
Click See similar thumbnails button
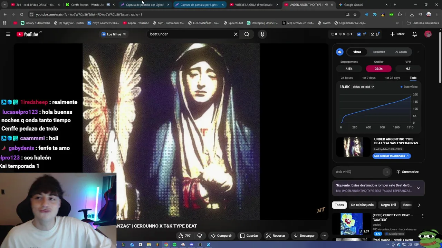click(392, 156)
